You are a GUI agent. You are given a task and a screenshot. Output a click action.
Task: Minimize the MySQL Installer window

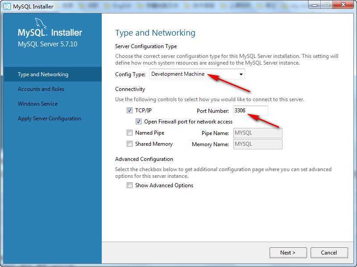pos(315,5)
